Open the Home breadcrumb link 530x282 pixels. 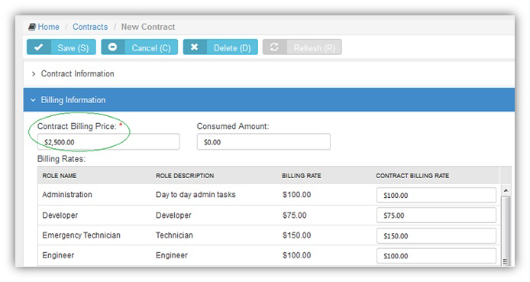click(x=48, y=27)
